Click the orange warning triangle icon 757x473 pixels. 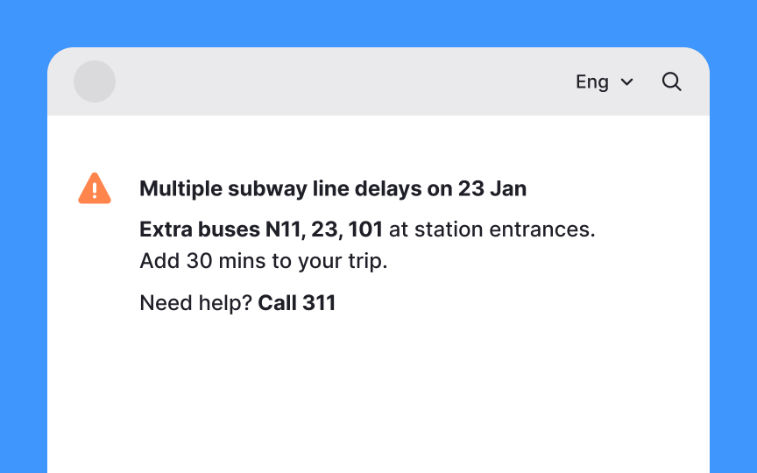95,188
